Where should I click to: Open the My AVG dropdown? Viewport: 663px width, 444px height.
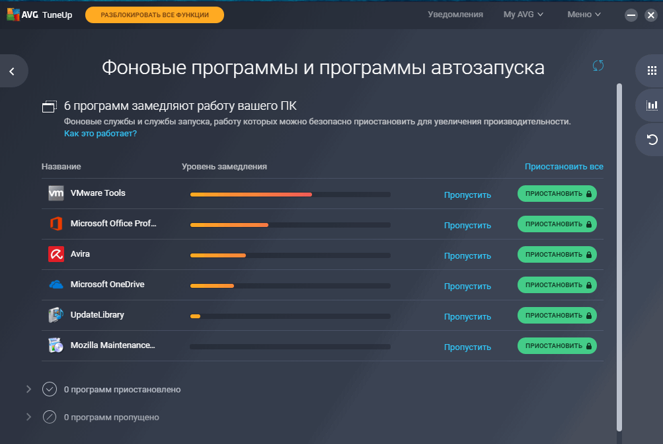[x=523, y=15]
